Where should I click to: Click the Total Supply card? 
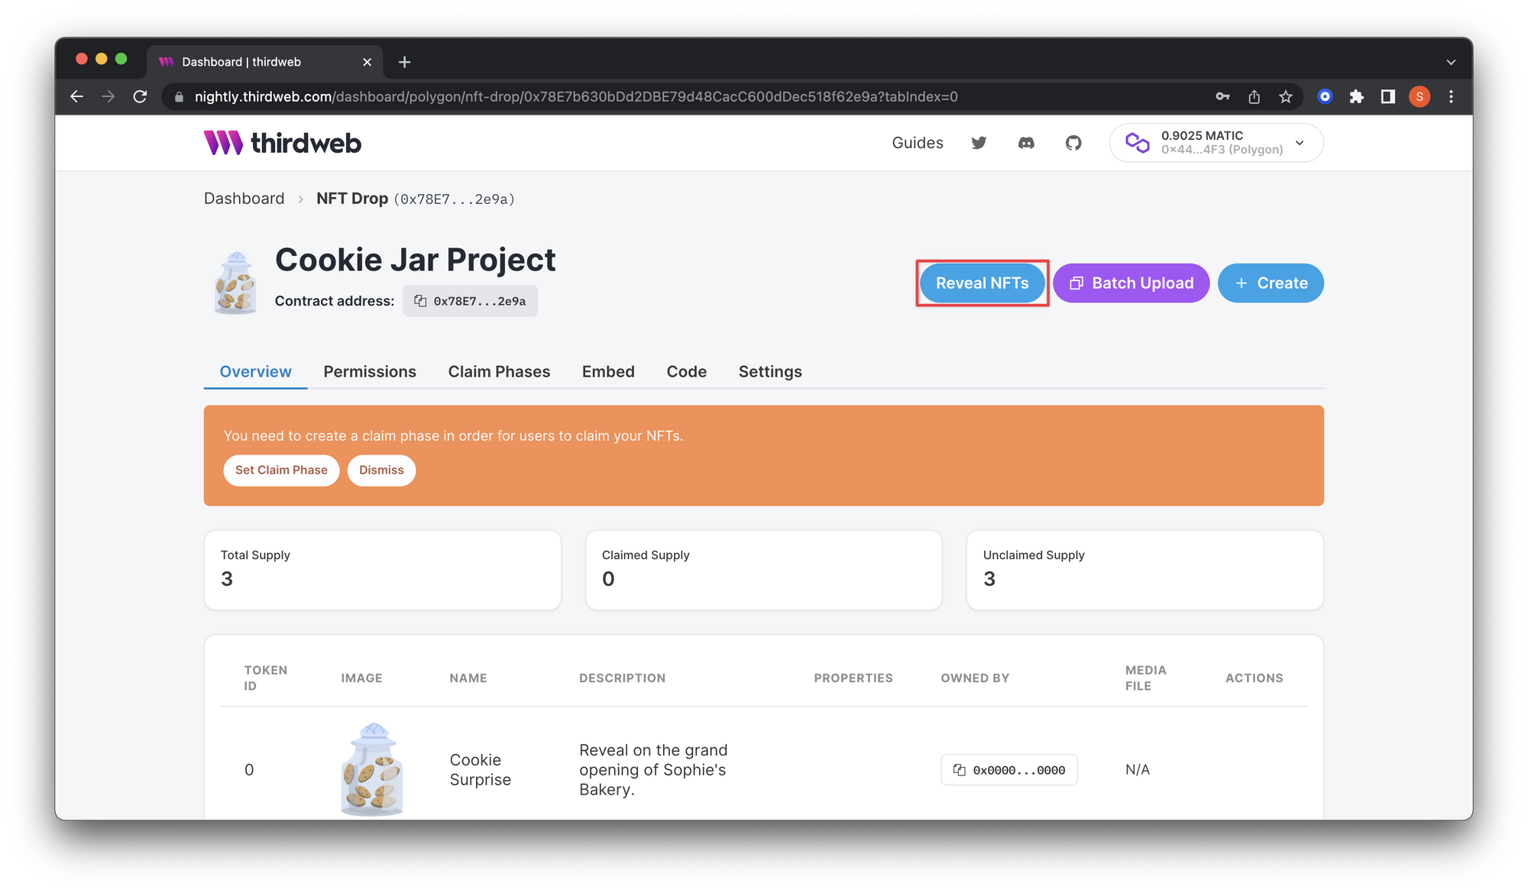[382, 570]
